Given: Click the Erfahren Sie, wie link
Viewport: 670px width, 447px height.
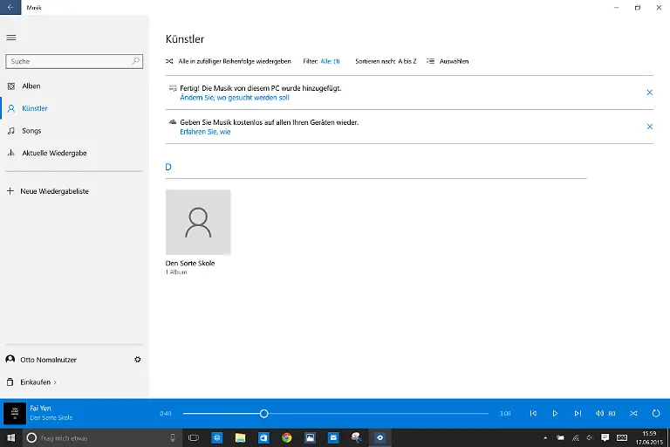Looking at the screenshot, I should pyautogui.click(x=205, y=131).
